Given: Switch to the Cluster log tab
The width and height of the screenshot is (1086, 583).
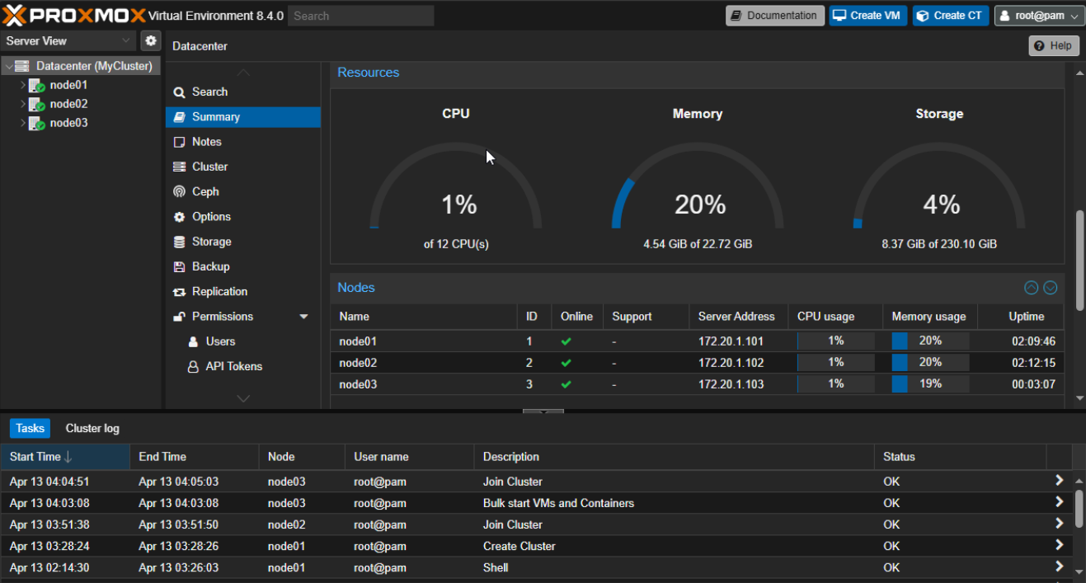Looking at the screenshot, I should click(92, 428).
